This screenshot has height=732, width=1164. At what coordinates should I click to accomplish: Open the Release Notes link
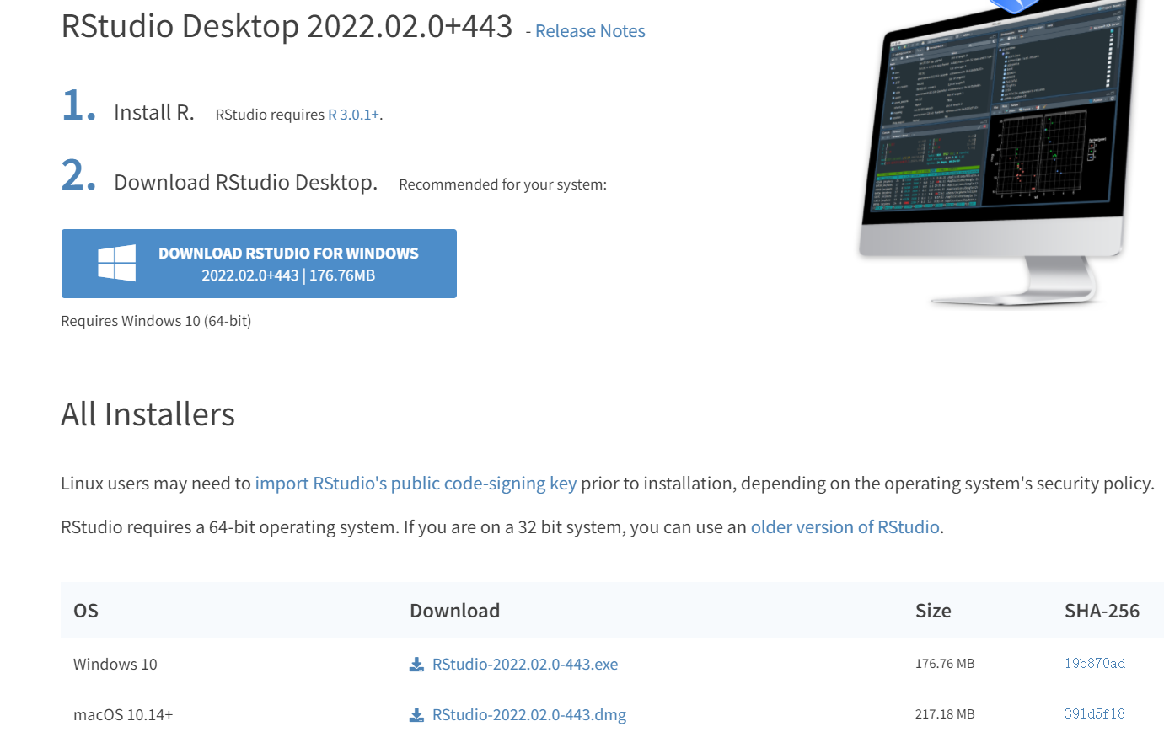click(x=590, y=31)
